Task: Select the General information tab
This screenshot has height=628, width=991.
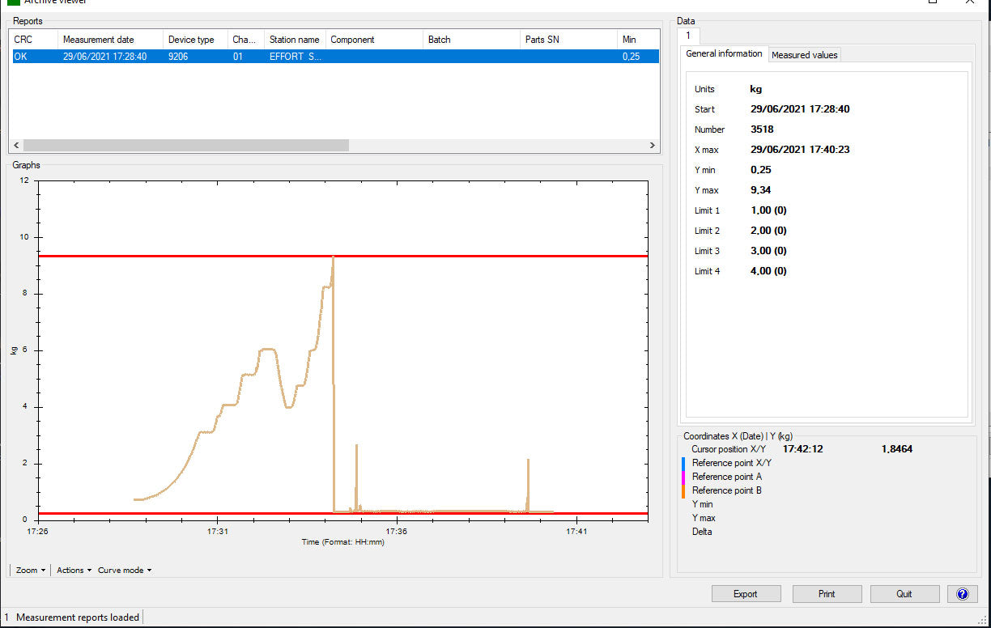Action: 724,53
